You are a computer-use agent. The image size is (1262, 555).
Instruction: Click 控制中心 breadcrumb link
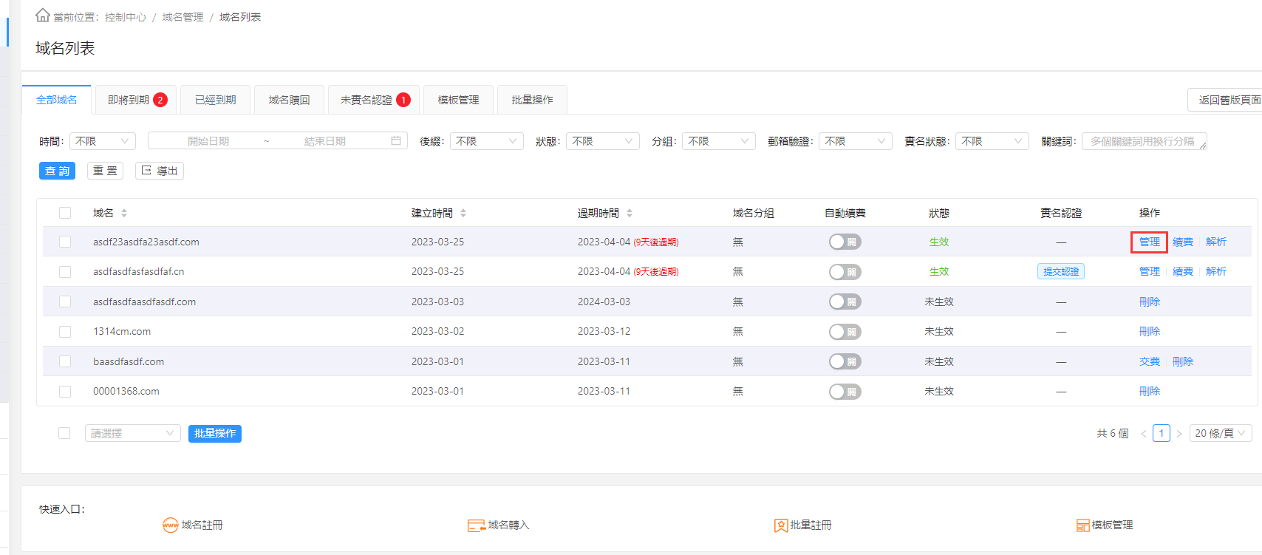126,17
